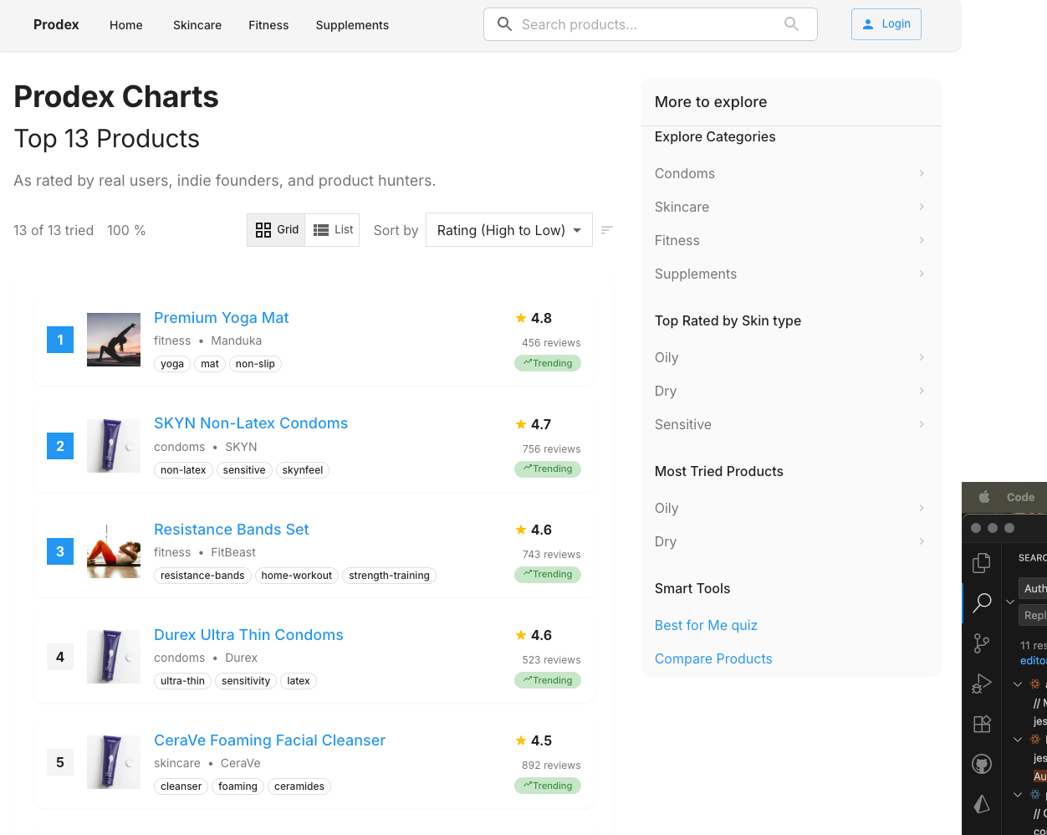Click the GitHub icon in activity bar
The width and height of the screenshot is (1047, 835).
(982, 764)
